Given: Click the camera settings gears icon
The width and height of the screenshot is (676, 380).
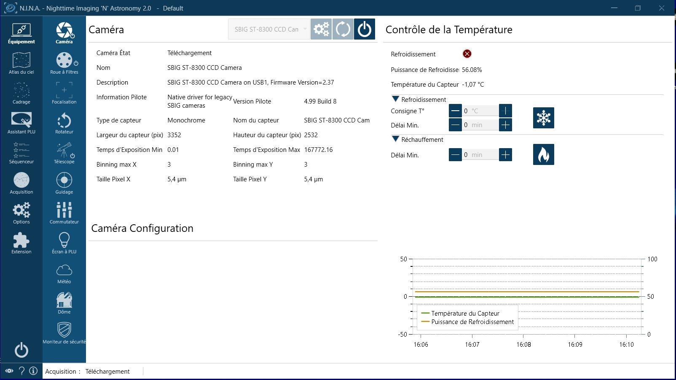Looking at the screenshot, I should coord(321,29).
